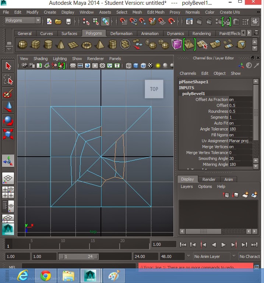Toggle select by component type icon

pos(106,22)
